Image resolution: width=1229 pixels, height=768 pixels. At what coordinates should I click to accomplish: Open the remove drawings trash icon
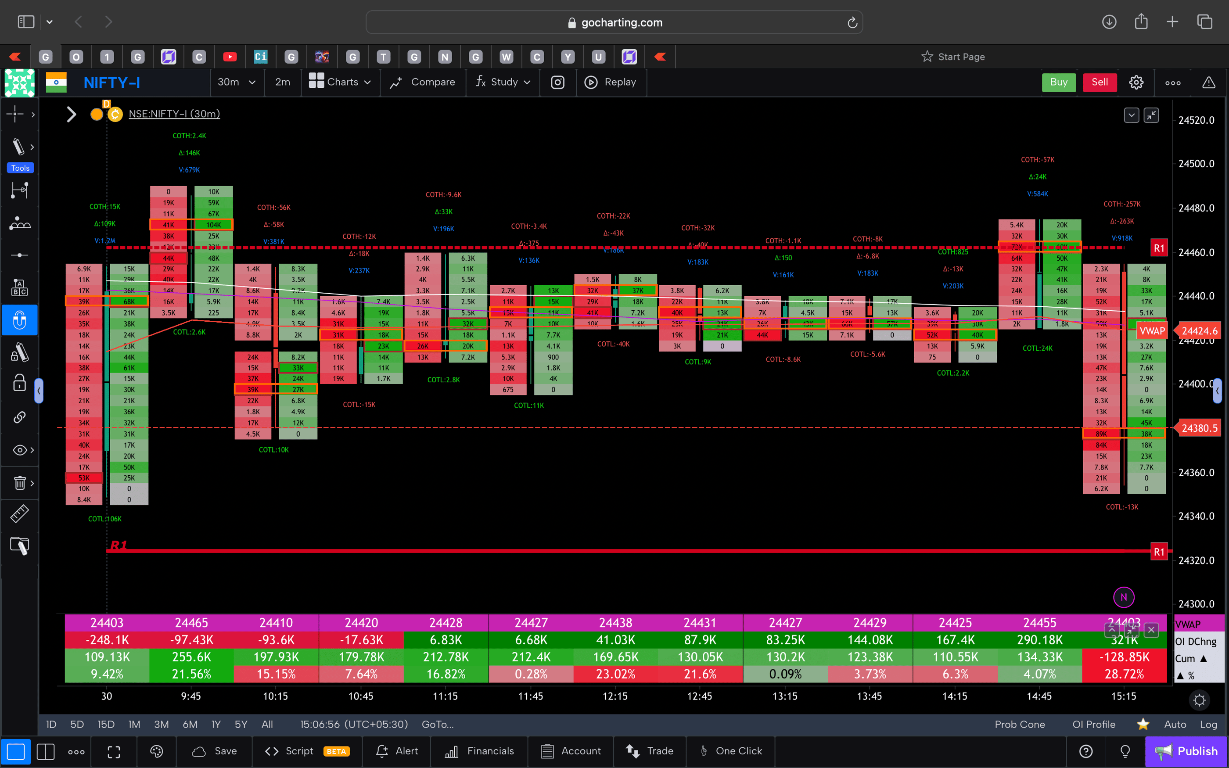(19, 483)
